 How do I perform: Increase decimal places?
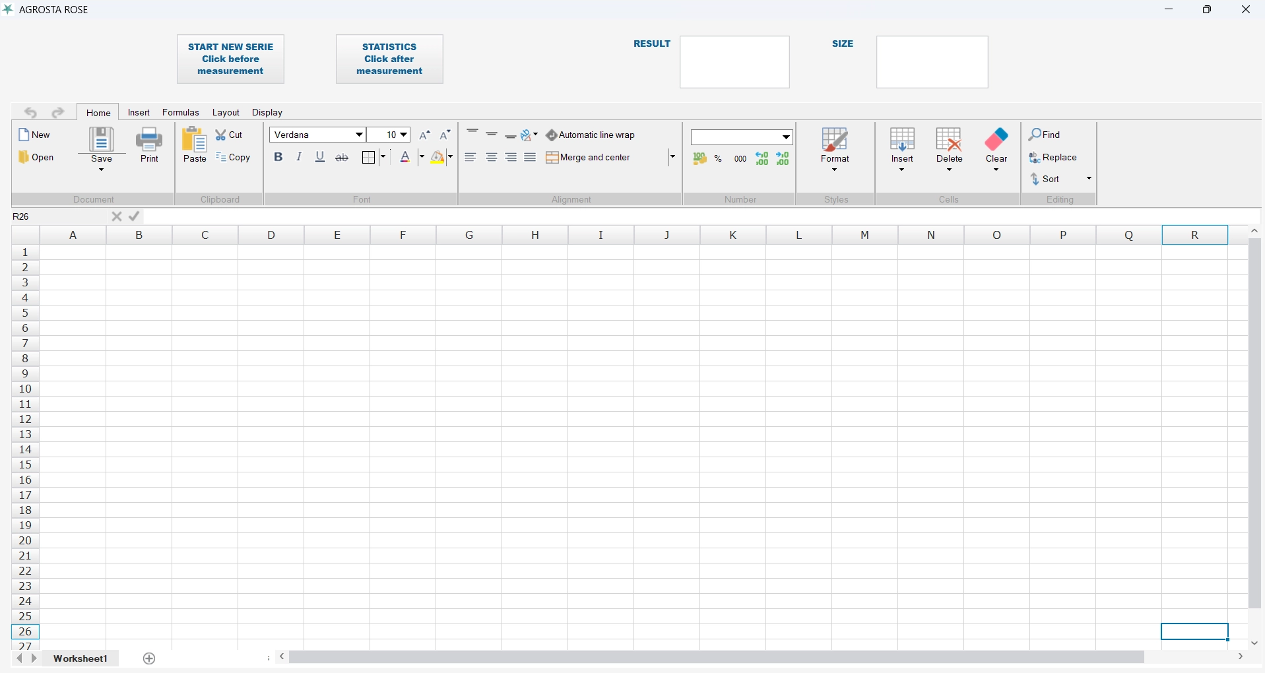tap(762, 158)
